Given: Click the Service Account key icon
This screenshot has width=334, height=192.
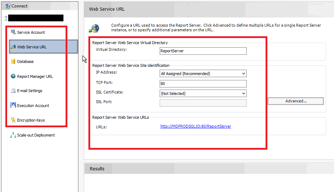Looking at the screenshot, I should 13,32.
